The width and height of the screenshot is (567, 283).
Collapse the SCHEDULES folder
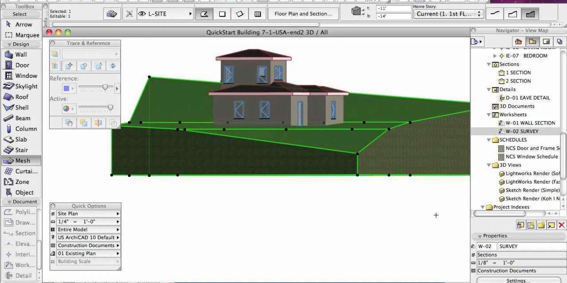(x=489, y=140)
